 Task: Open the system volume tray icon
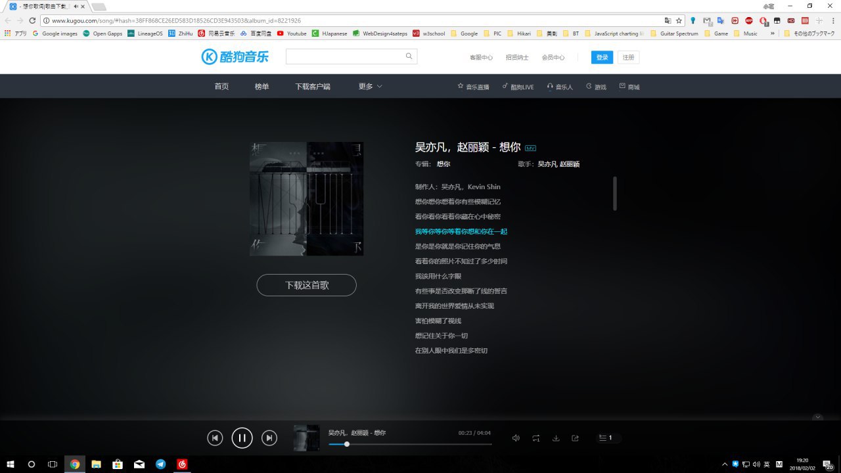[756, 464]
